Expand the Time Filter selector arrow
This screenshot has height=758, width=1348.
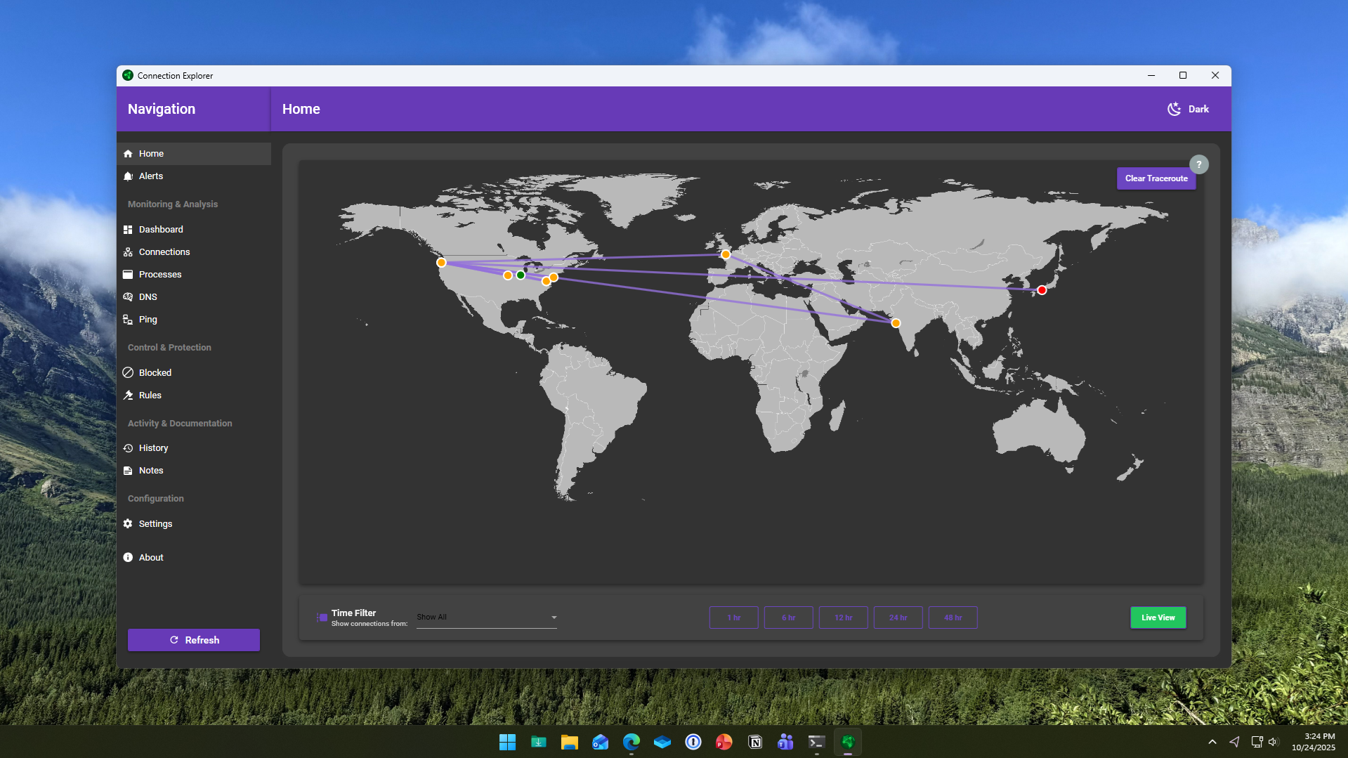(x=554, y=617)
